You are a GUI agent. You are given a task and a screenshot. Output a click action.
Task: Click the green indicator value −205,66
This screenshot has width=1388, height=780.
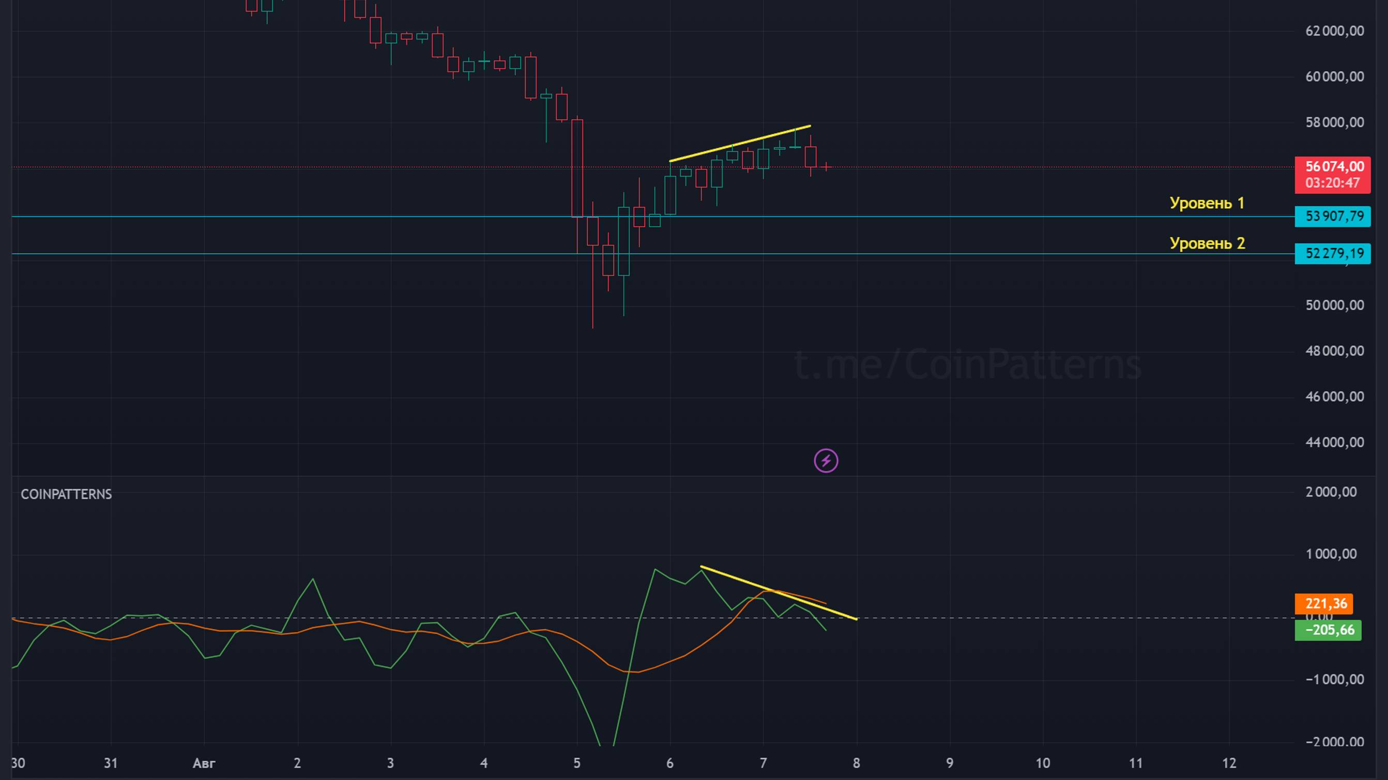click(1328, 630)
